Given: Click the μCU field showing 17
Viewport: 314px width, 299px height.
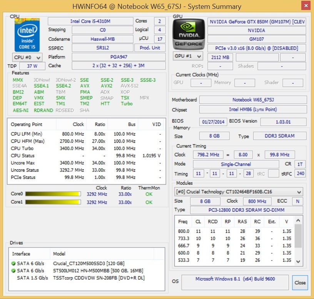Looking at the screenshot, I should click(x=160, y=39).
